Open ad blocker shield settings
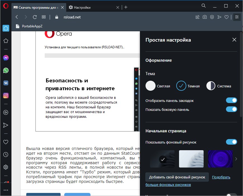Screen dimensions: 243x196 pyautogui.click(x=212, y=17)
